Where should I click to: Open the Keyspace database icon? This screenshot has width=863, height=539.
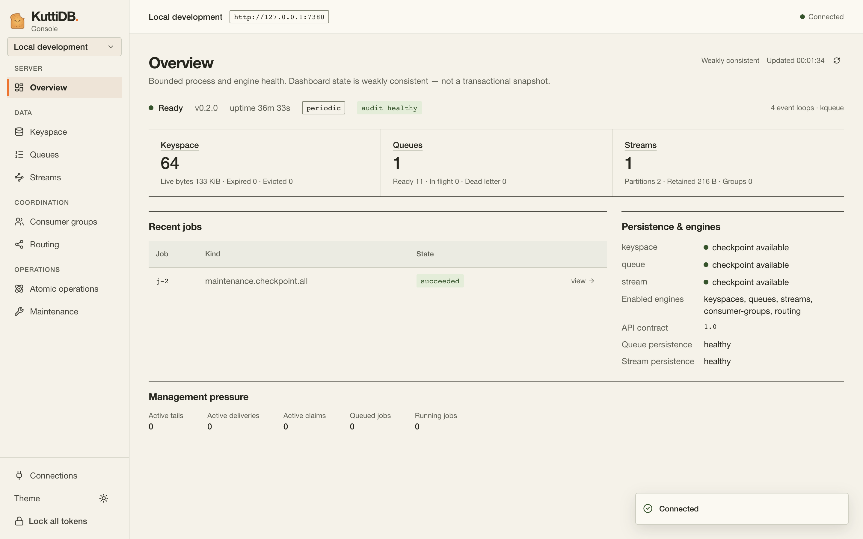(19, 132)
